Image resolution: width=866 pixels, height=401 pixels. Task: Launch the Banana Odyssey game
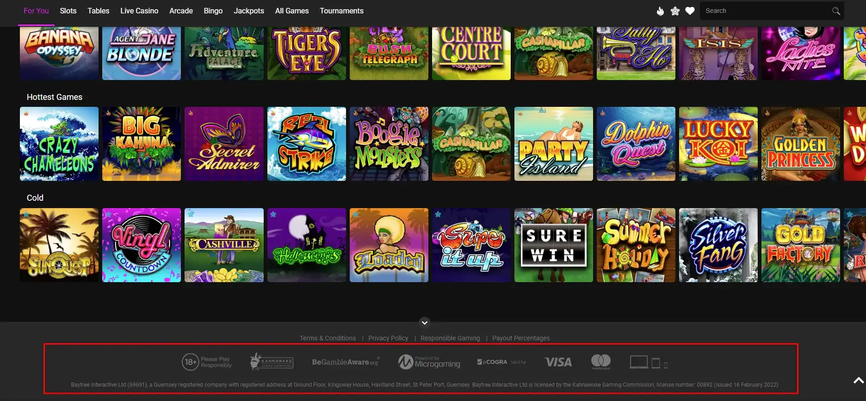tap(59, 53)
